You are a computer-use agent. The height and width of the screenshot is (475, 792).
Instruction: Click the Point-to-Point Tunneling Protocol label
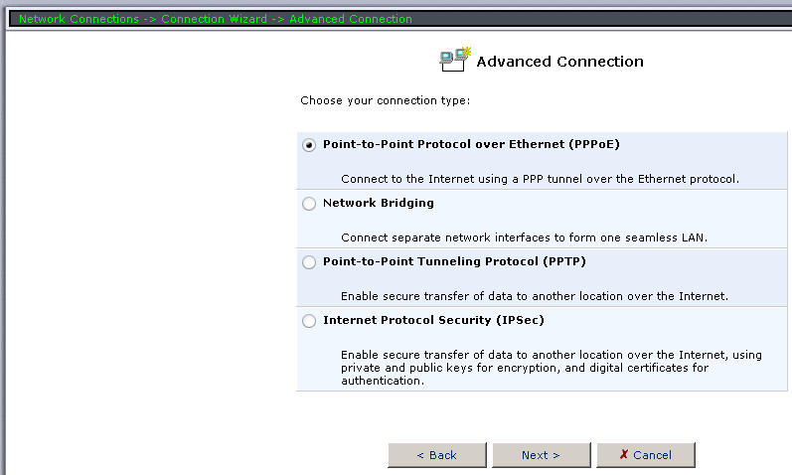coord(455,261)
